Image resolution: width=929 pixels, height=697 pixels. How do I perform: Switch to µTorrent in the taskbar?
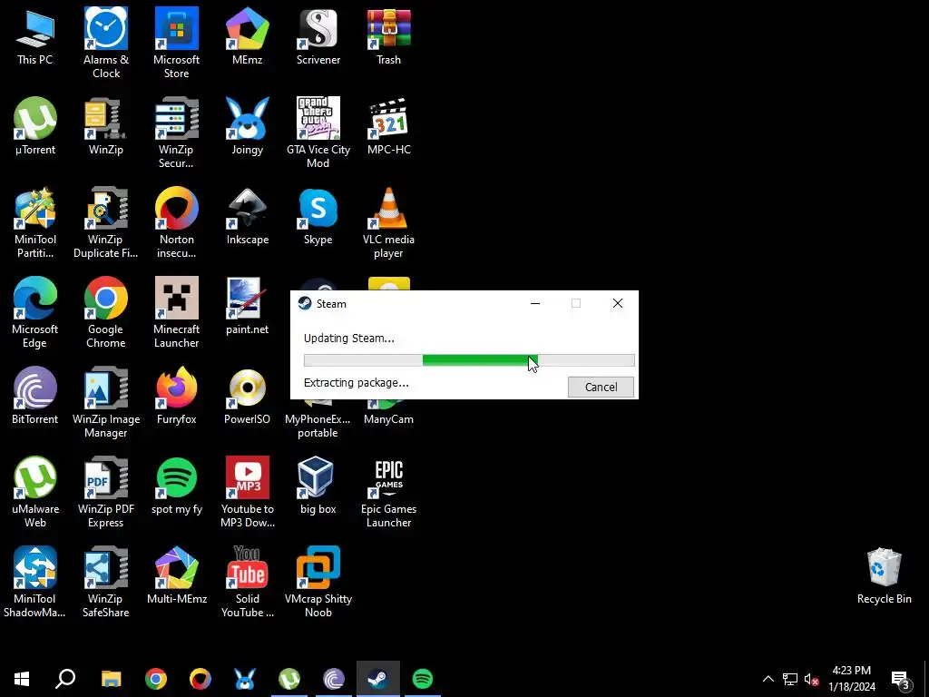(289, 679)
